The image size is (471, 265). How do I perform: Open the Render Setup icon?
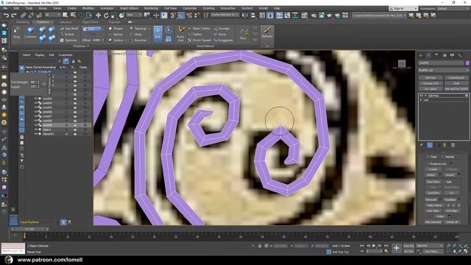pyautogui.click(x=314, y=15)
